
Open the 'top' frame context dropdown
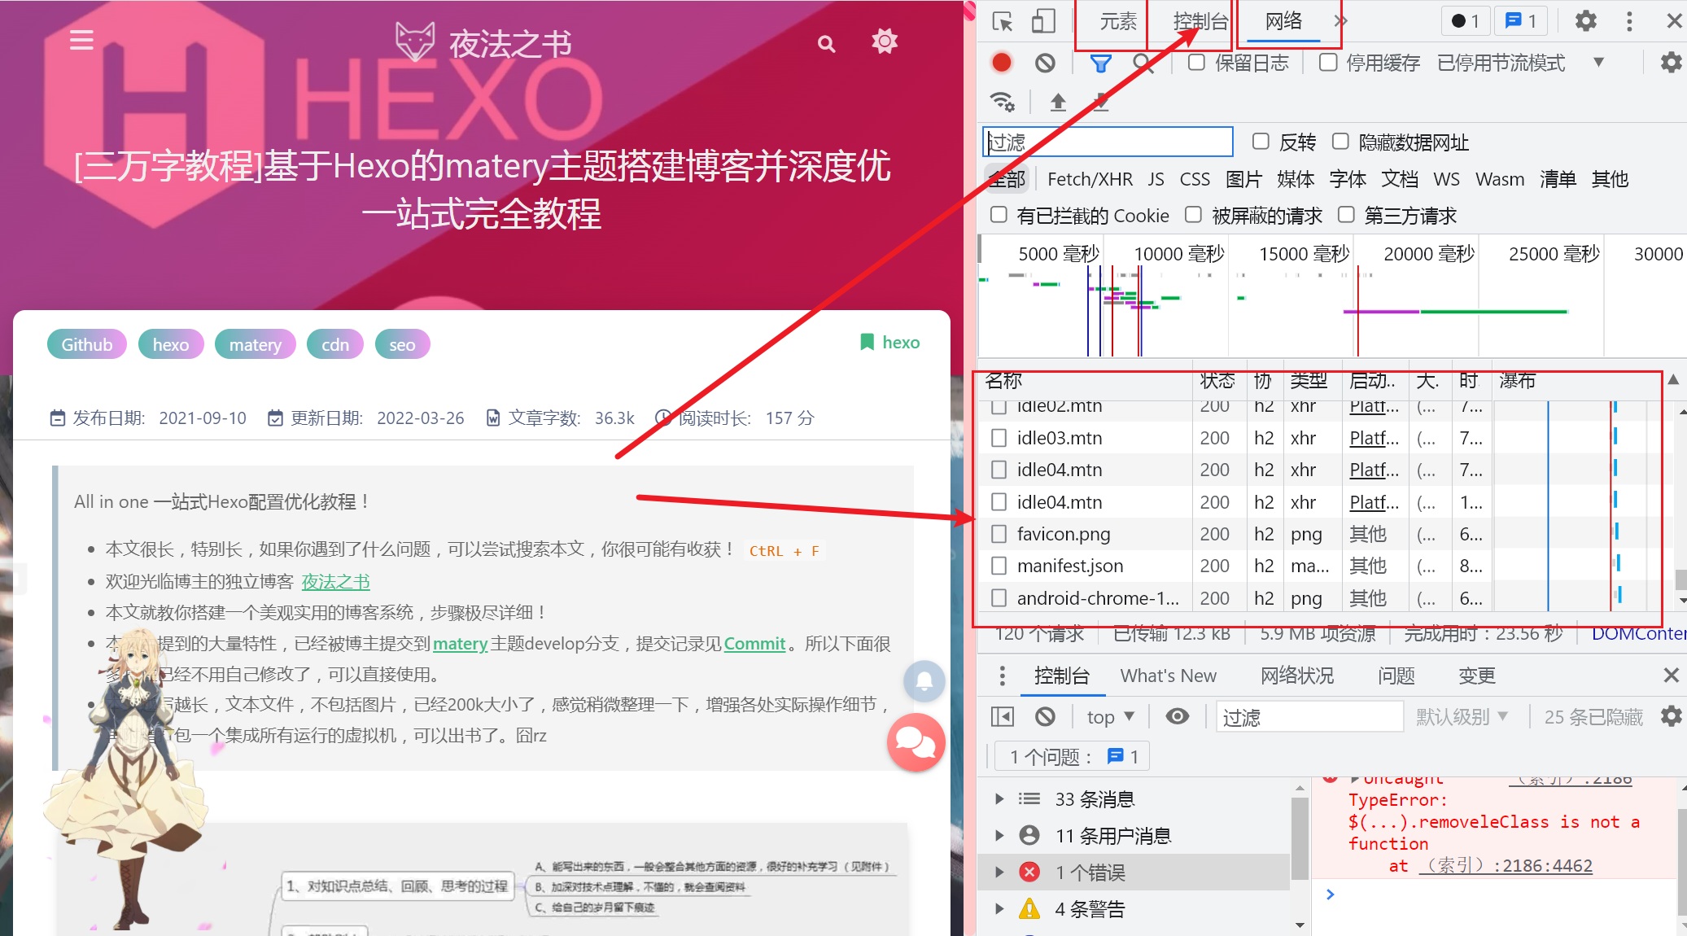click(1110, 716)
